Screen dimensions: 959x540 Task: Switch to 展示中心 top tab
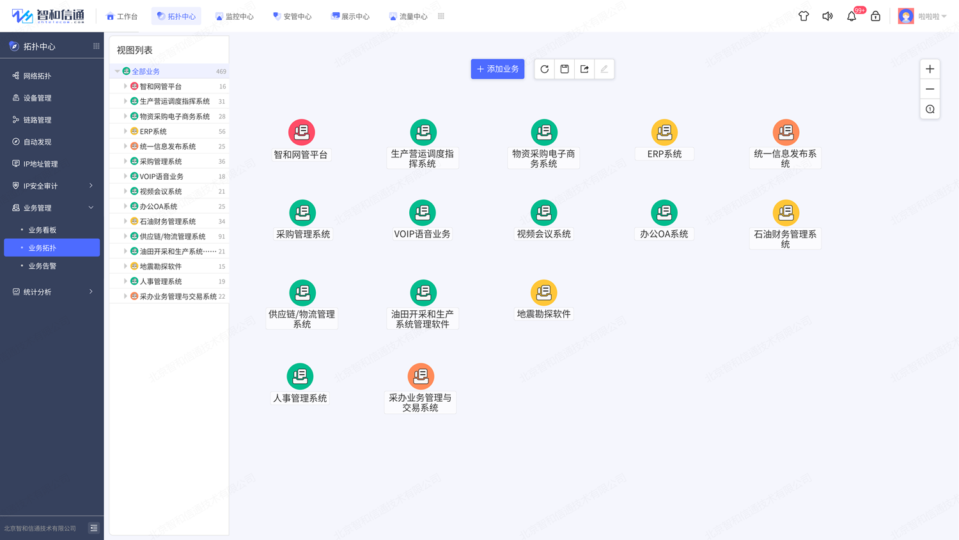point(350,16)
